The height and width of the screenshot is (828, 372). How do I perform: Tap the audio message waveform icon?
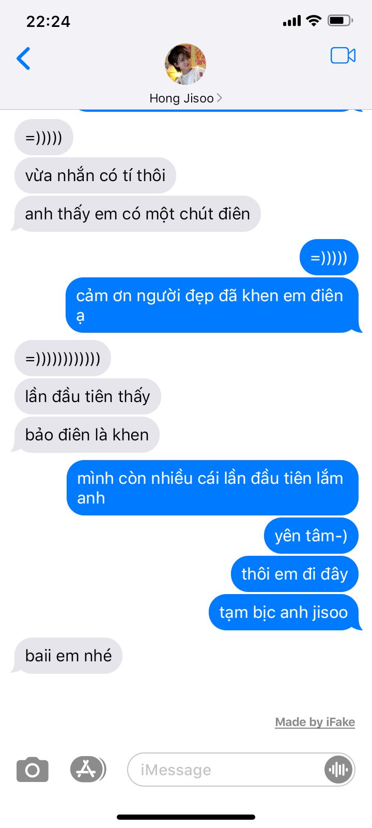pyautogui.click(x=338, y=770)
